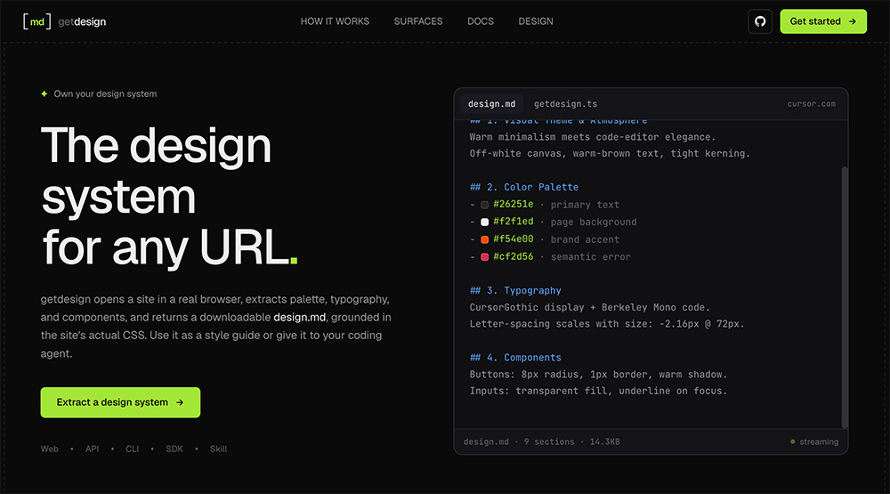The width and height of the screenshot is (890, 494).
Task: Click the #f2f1ed white color swatch
Action: (485, 222)
